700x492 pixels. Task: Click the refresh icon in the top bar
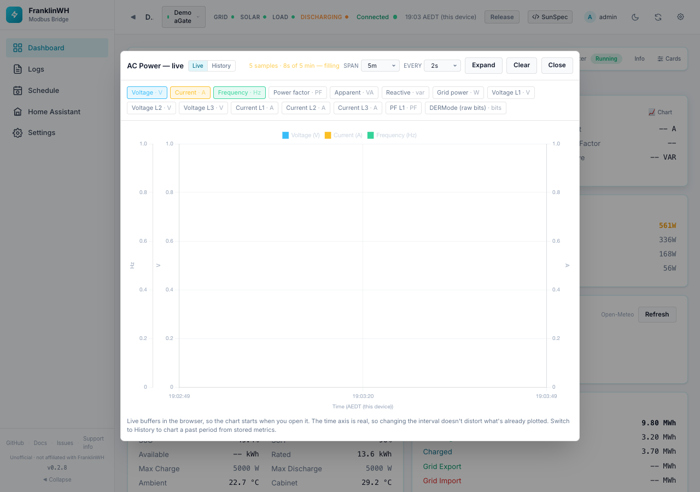click(658, 17)
